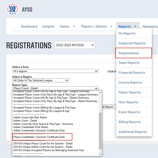158x158 pixels.
Task: Open Graphical Reports menu entry
Action: [132, 43]
